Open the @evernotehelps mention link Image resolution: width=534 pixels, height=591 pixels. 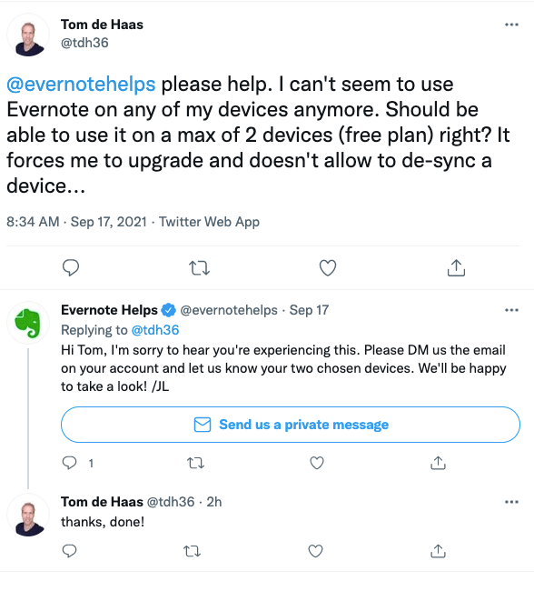(x=81, y=84)
